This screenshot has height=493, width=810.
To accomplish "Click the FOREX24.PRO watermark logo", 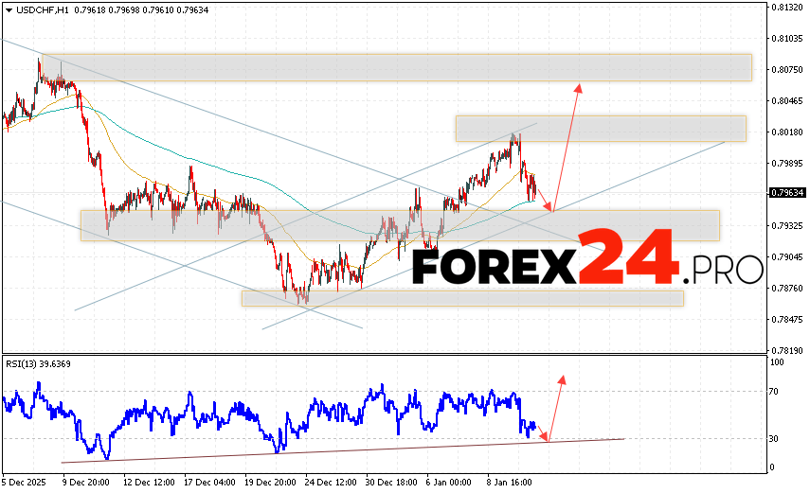I will (x=587, y=257).
